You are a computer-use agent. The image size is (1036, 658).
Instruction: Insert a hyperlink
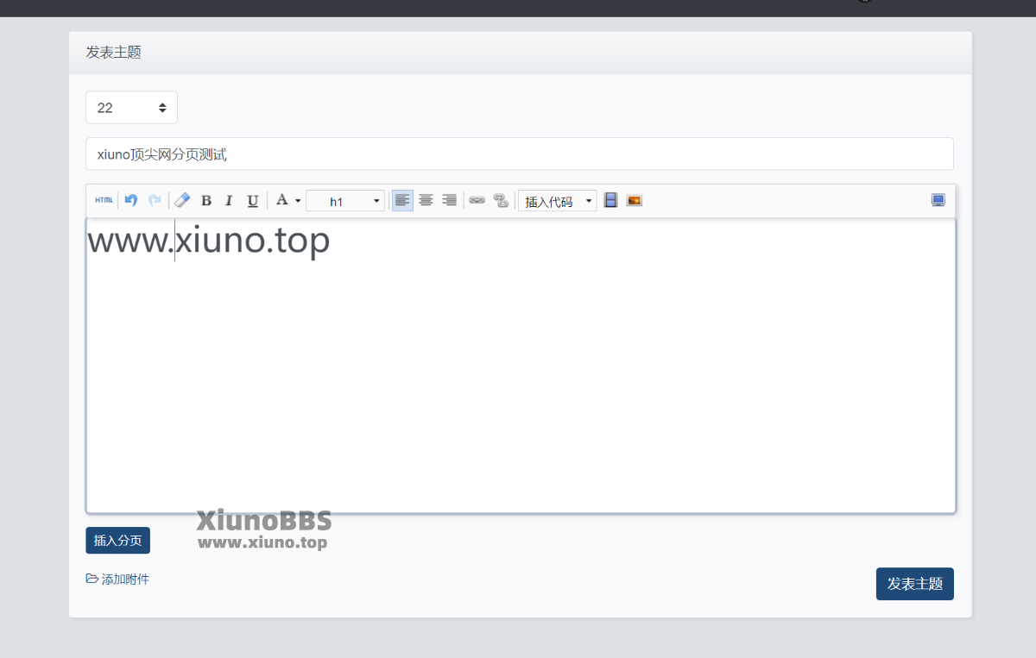[477, 201]
